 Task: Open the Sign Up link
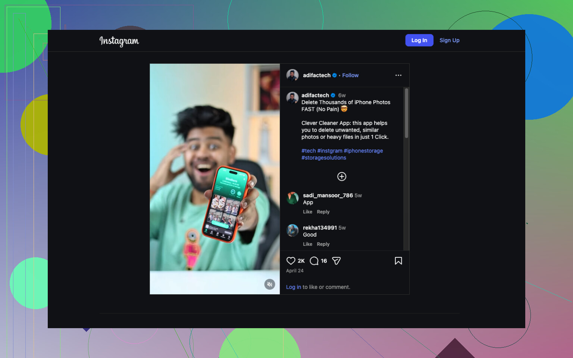point(450,40)
